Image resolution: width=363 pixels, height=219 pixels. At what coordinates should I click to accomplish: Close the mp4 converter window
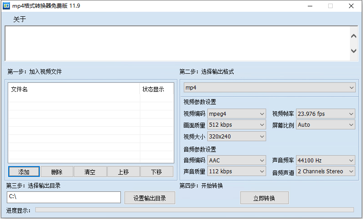(x=351, y=6)
